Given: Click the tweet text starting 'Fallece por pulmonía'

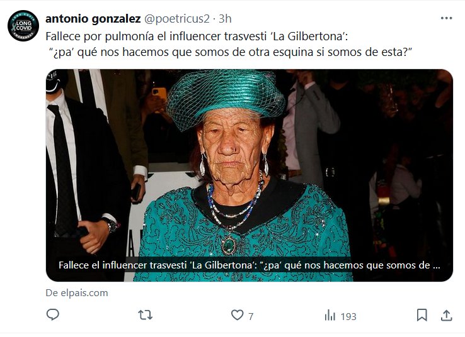Looking at the screenshot, I should click(197, 36).
